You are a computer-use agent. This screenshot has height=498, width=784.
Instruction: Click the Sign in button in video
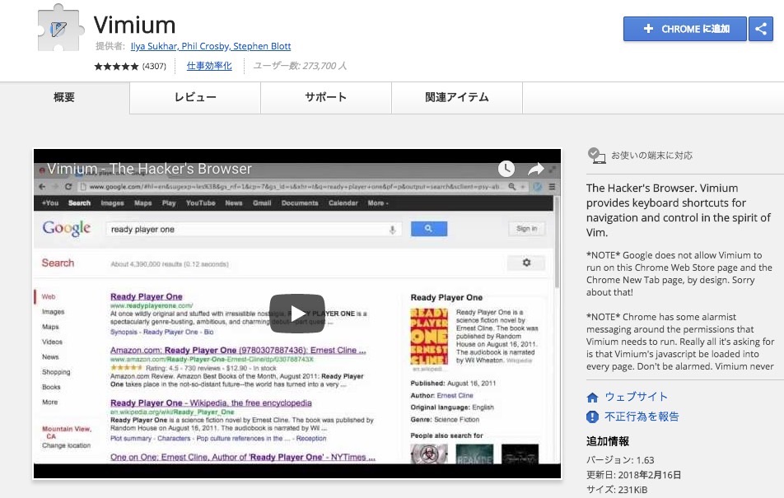(526, 229)
